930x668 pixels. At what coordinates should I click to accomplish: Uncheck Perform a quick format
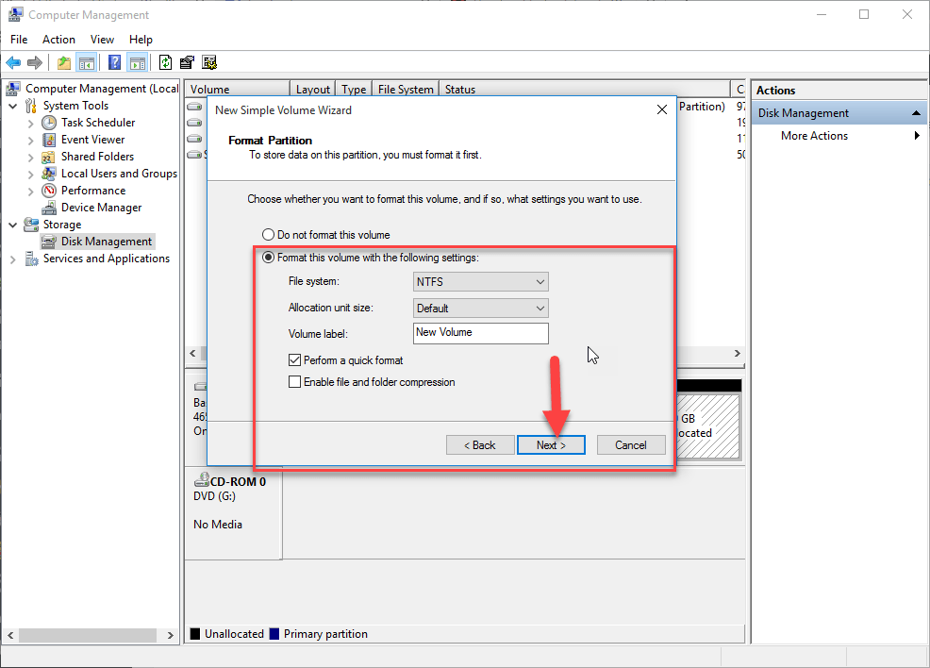[x=295, y=360]
